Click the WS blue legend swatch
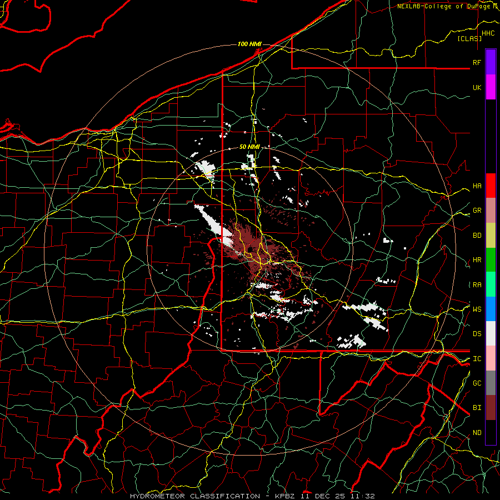500x500 pixels. (491, 309)
